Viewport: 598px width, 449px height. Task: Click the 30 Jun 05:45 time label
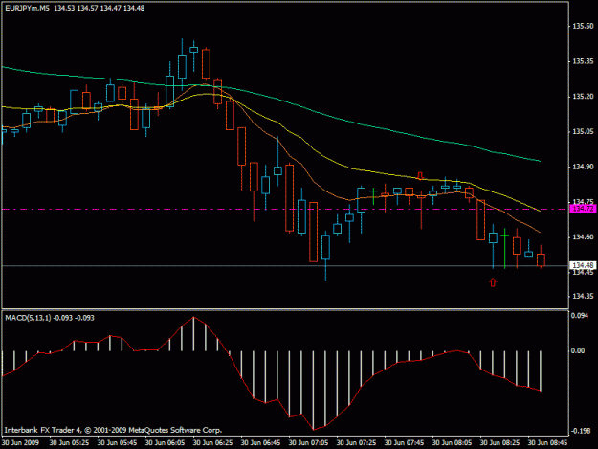(x=117, y=443)
